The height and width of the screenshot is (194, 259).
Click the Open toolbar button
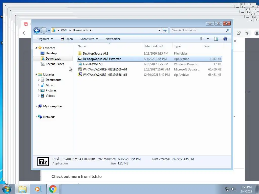67,39
